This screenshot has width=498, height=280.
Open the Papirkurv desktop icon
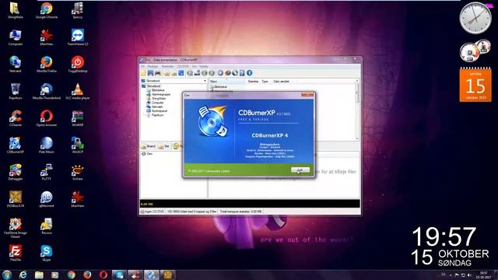pos(16,91)
